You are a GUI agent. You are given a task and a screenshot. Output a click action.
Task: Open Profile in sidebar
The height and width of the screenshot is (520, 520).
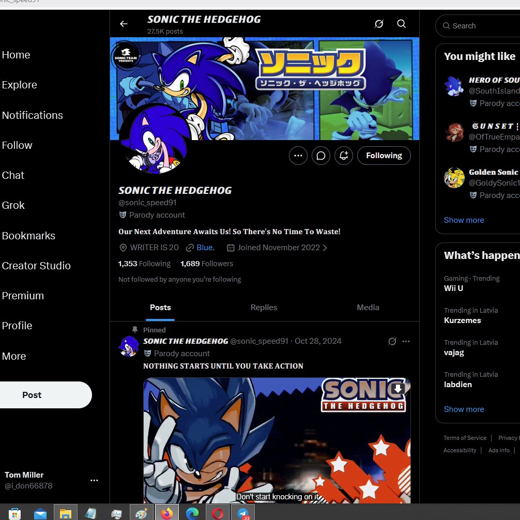[x=17, y=326]
